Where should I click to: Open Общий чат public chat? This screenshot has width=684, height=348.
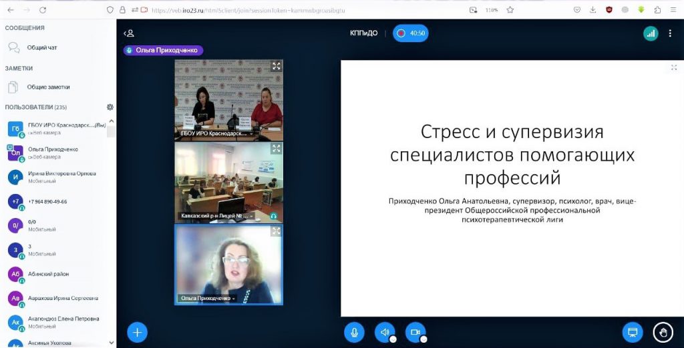(x=41, y=48)
